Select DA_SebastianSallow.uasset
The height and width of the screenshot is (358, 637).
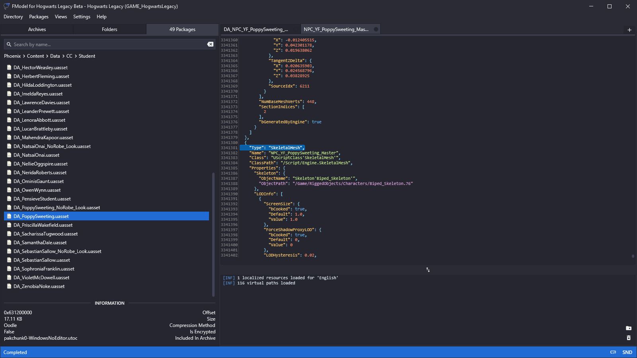click(106, 260)
